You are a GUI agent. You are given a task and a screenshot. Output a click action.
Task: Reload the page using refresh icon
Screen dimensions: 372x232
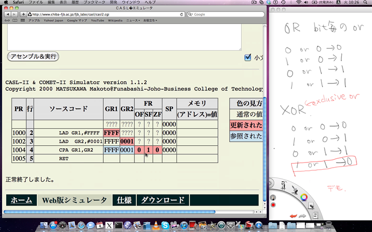[182, 14]
